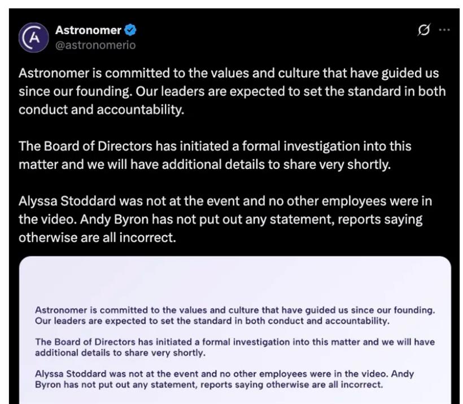Click 'conduct and accountability.' in tweet text
This screenshot has width=463, height=404.
[x=101, y=110]
